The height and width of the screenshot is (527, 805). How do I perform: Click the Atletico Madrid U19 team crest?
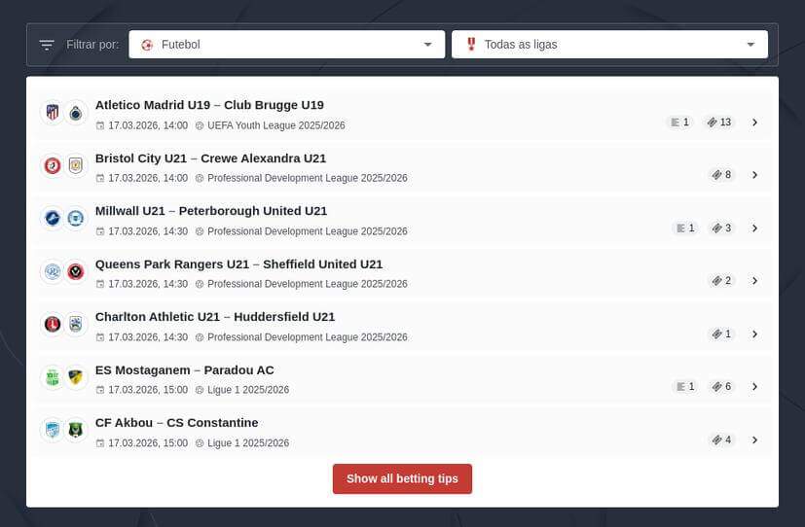pos(53,113)
